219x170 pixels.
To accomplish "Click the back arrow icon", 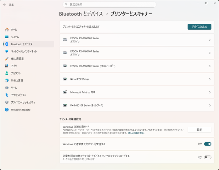I will click(x=5, y=5).
